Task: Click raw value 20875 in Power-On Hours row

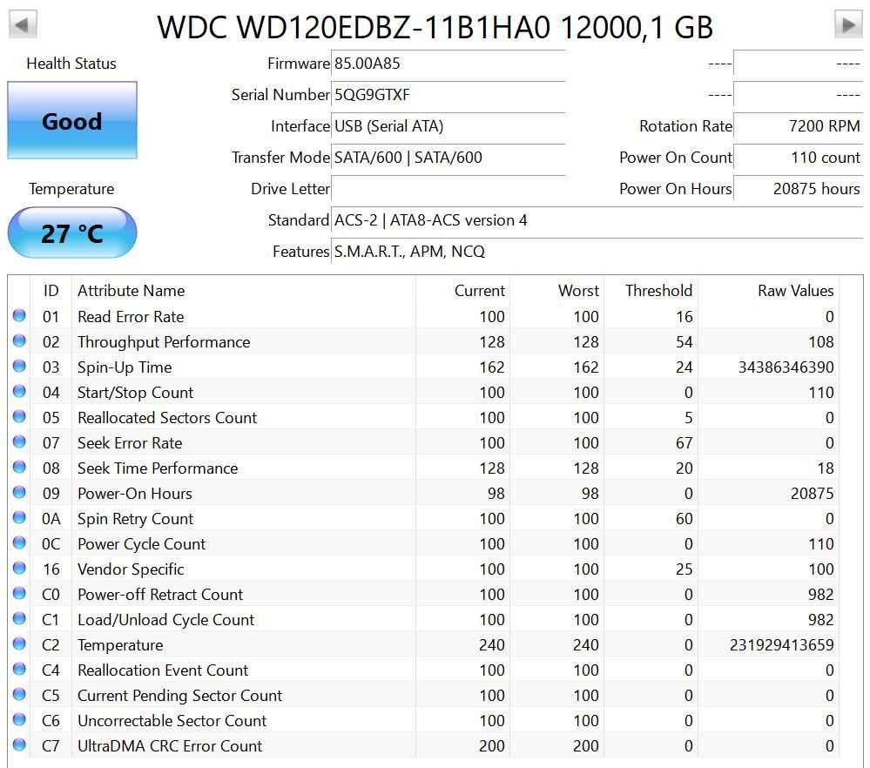Action: pos(813,494)
